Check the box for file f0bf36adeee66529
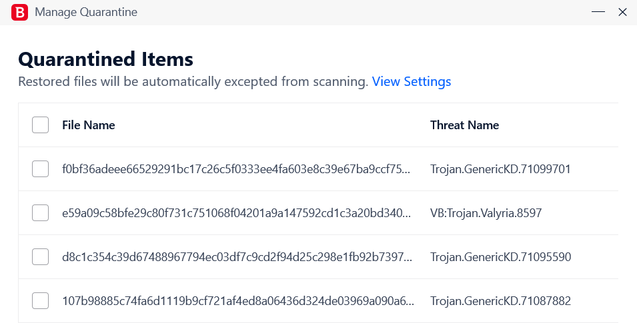Viewport: 637px width, 323px height. tap(40, 168)
